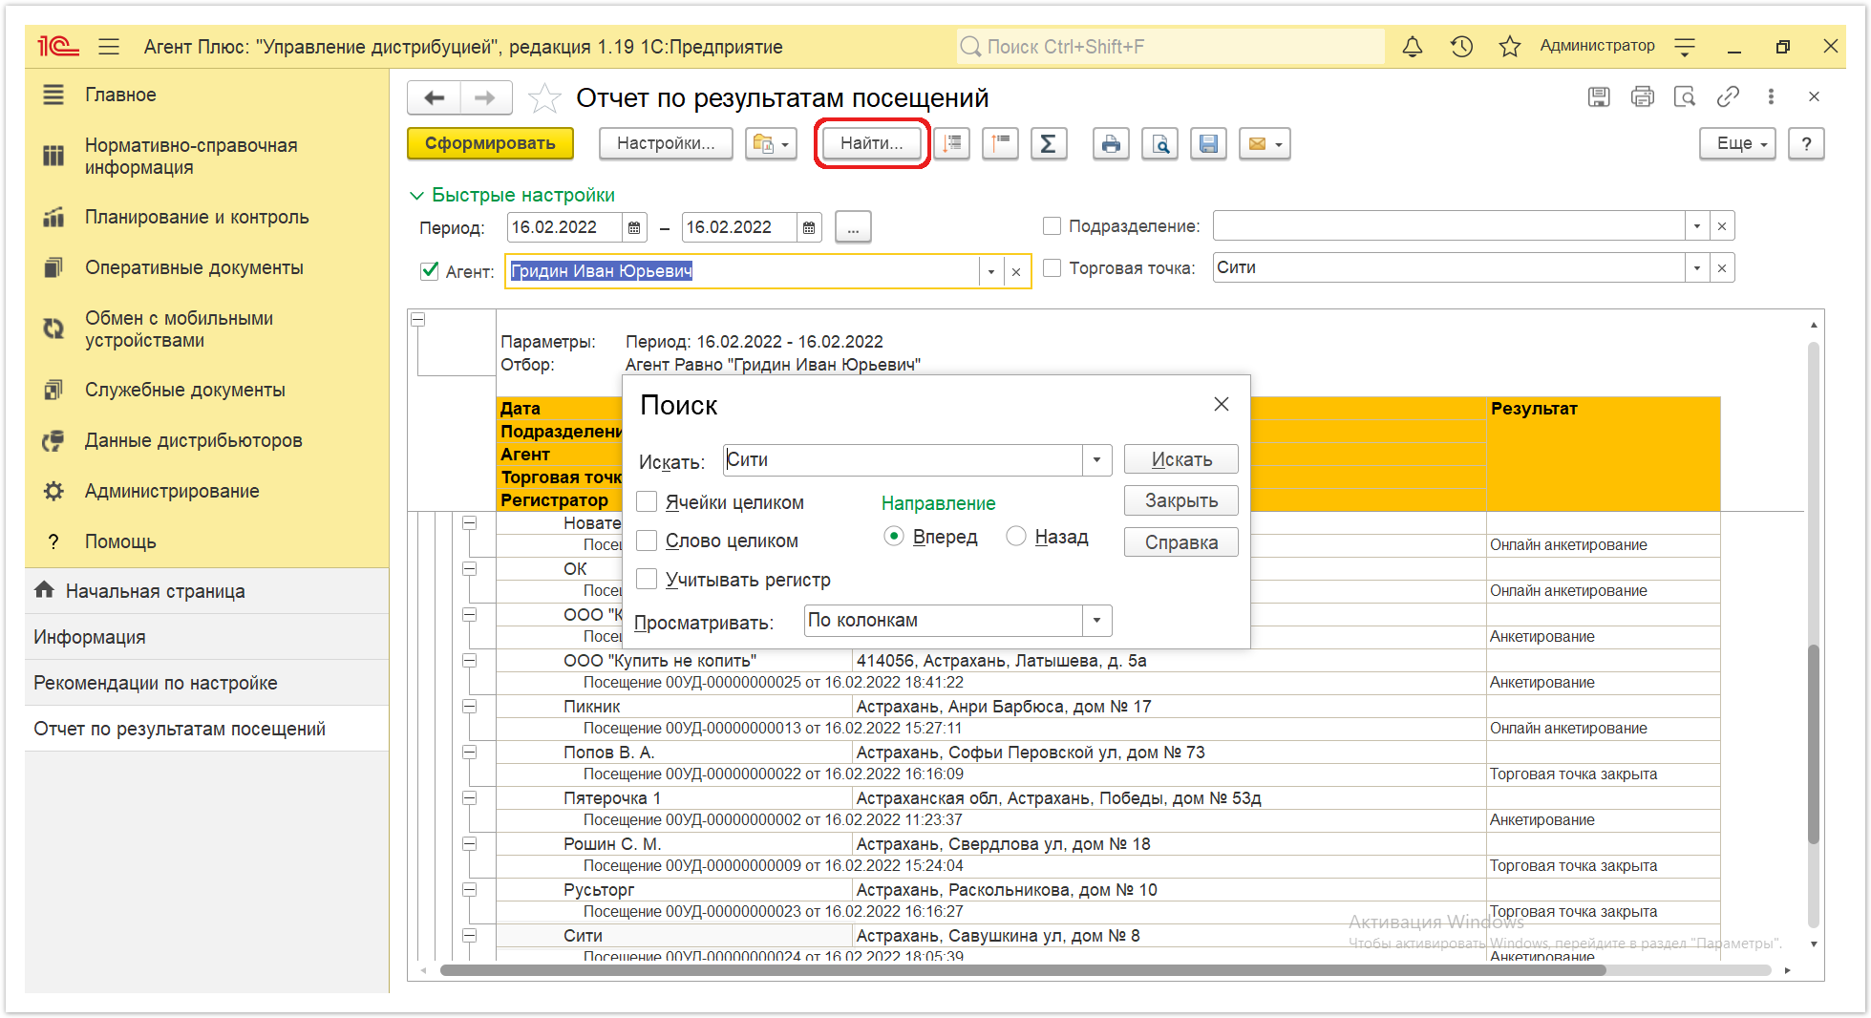Click the expand all groups icon
Image resolution: width=1871 pixels, height=1018 pixels.
click(952, 143)
